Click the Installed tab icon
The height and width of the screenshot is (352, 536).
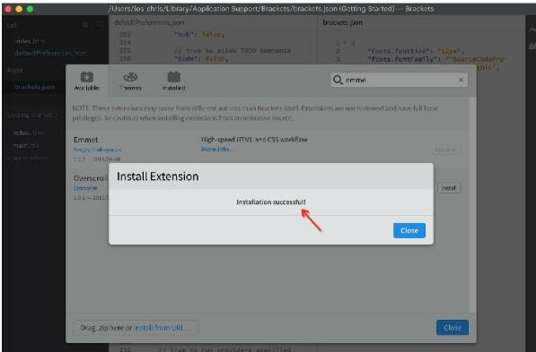[173, 77]
